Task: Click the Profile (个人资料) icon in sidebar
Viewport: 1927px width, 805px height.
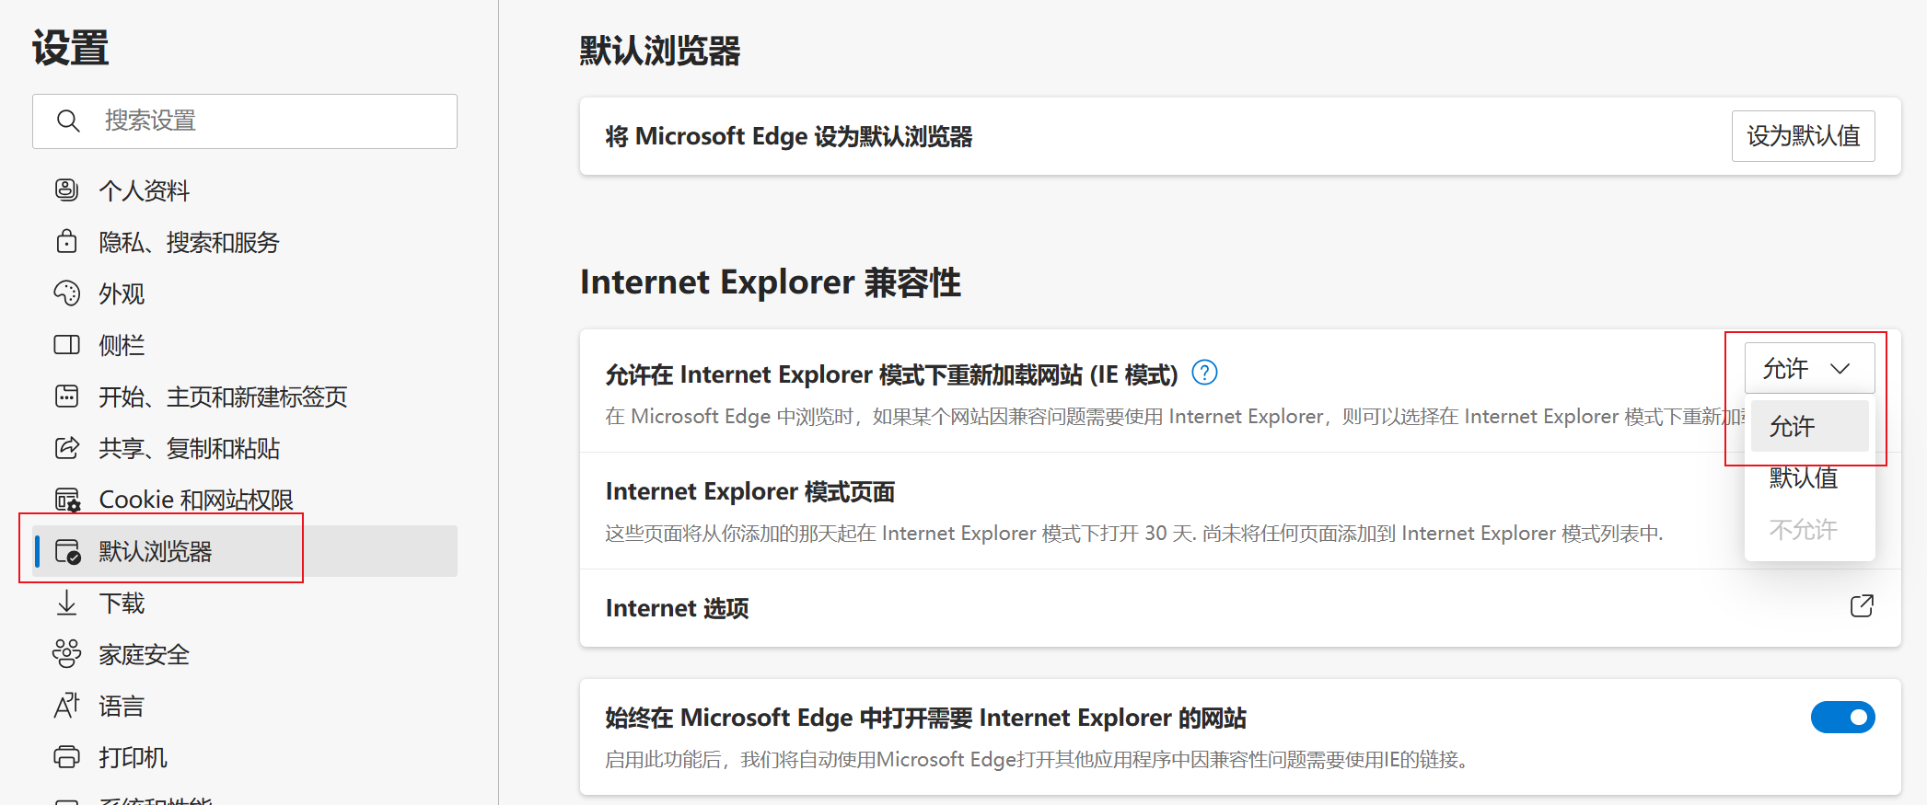Action: pos(66,190)
